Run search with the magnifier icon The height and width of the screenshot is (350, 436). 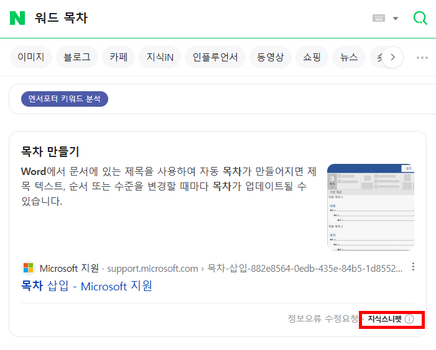pos(420,18)
